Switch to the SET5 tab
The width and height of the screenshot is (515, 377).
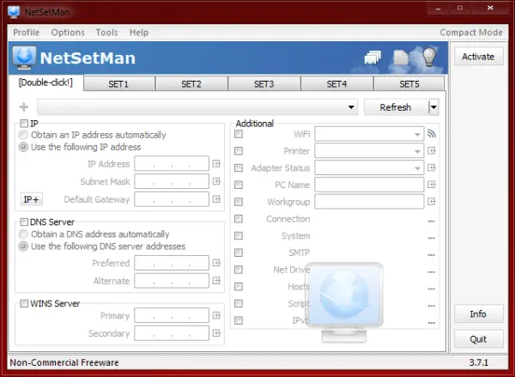click(409, 84)
